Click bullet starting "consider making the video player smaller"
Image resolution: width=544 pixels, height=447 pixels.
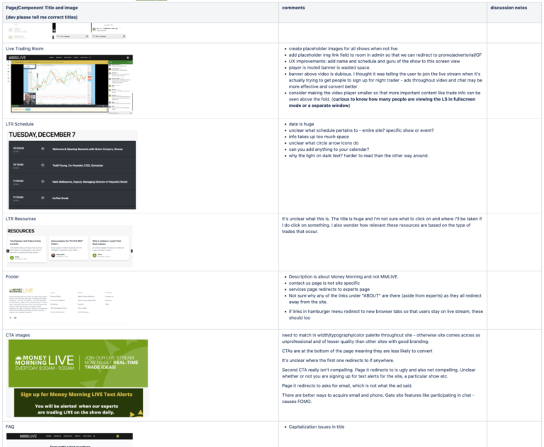(385, 99)
